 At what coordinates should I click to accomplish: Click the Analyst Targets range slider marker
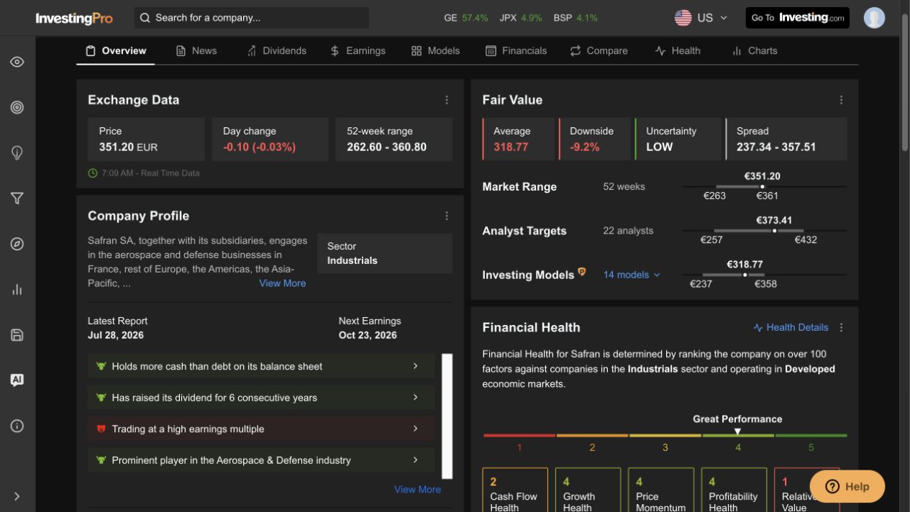[774, 231]
